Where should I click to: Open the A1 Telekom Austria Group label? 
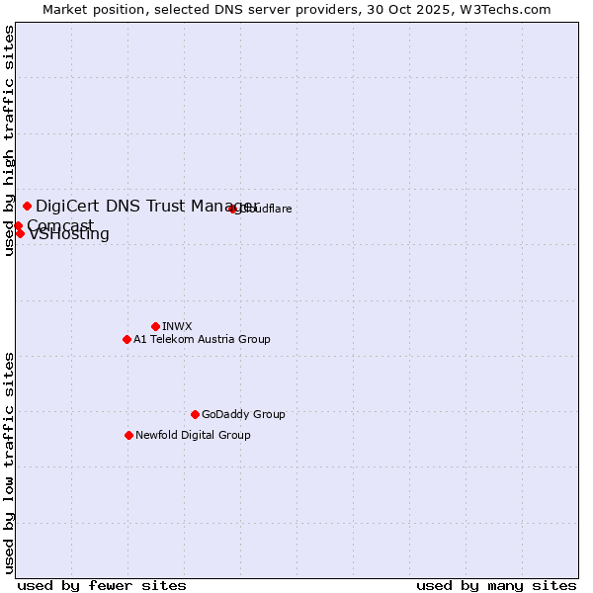(202, 339)
